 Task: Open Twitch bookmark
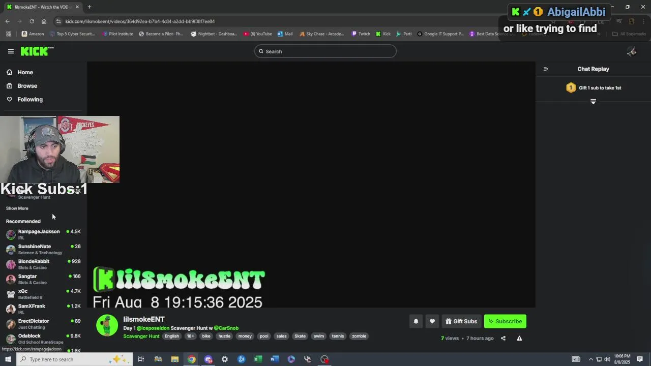[361, 34]
